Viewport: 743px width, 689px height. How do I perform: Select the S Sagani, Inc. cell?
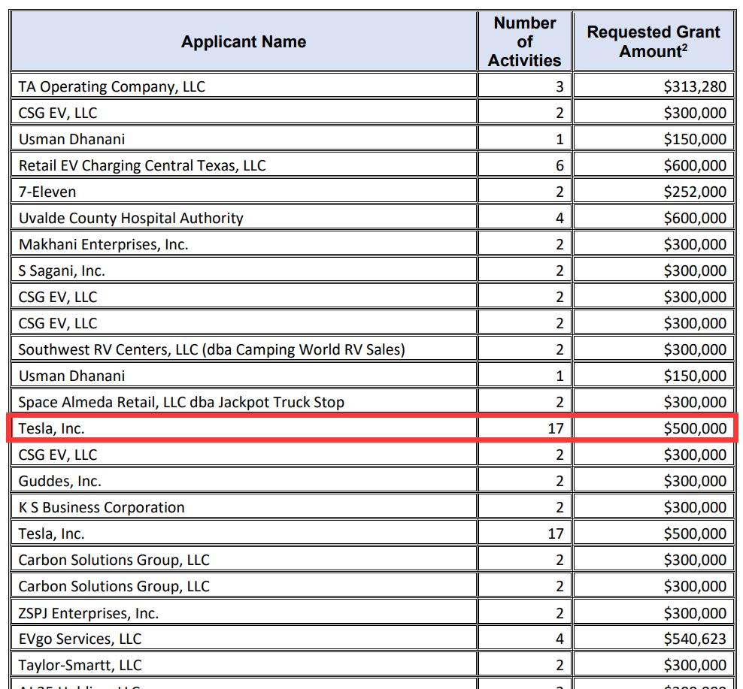[244, 270]
